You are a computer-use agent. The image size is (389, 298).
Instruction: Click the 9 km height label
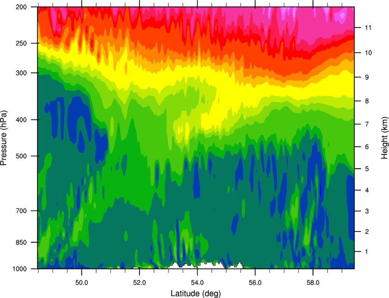point(367,77)
